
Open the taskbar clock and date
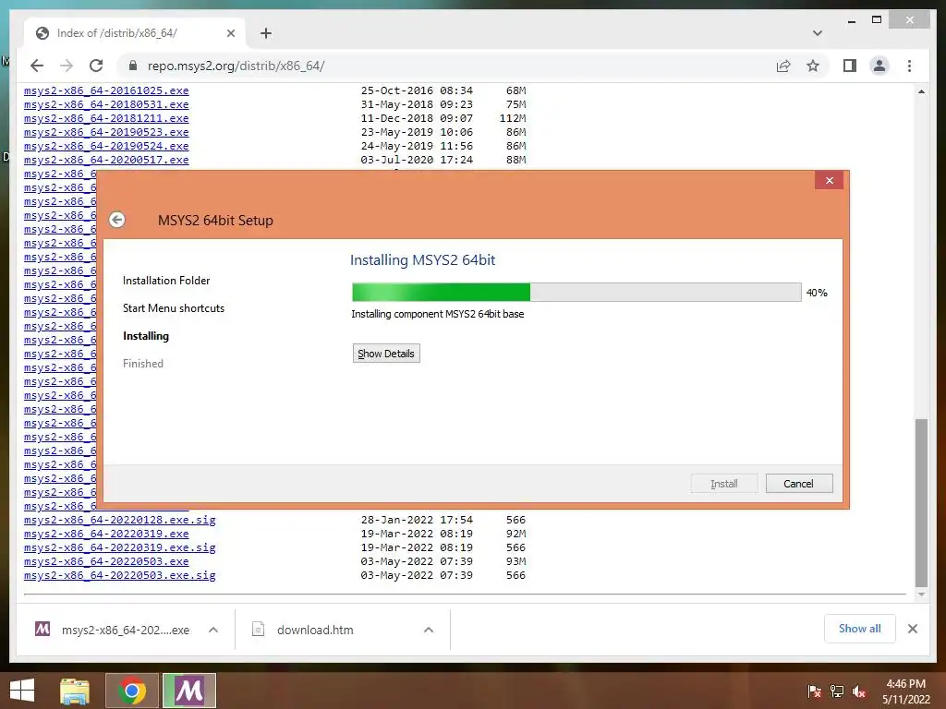click(x=905, y=691)
